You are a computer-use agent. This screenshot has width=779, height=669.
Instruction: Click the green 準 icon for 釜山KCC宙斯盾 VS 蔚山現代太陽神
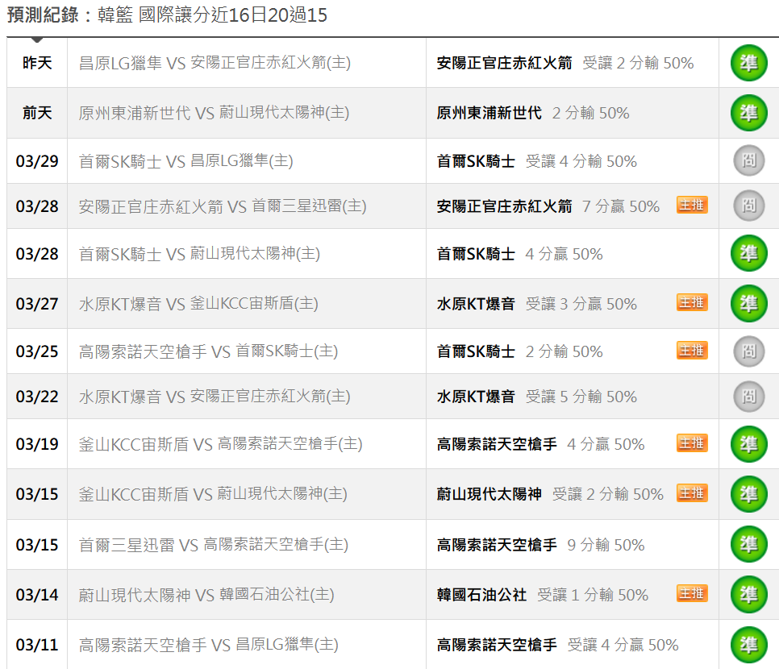(748, 493)
